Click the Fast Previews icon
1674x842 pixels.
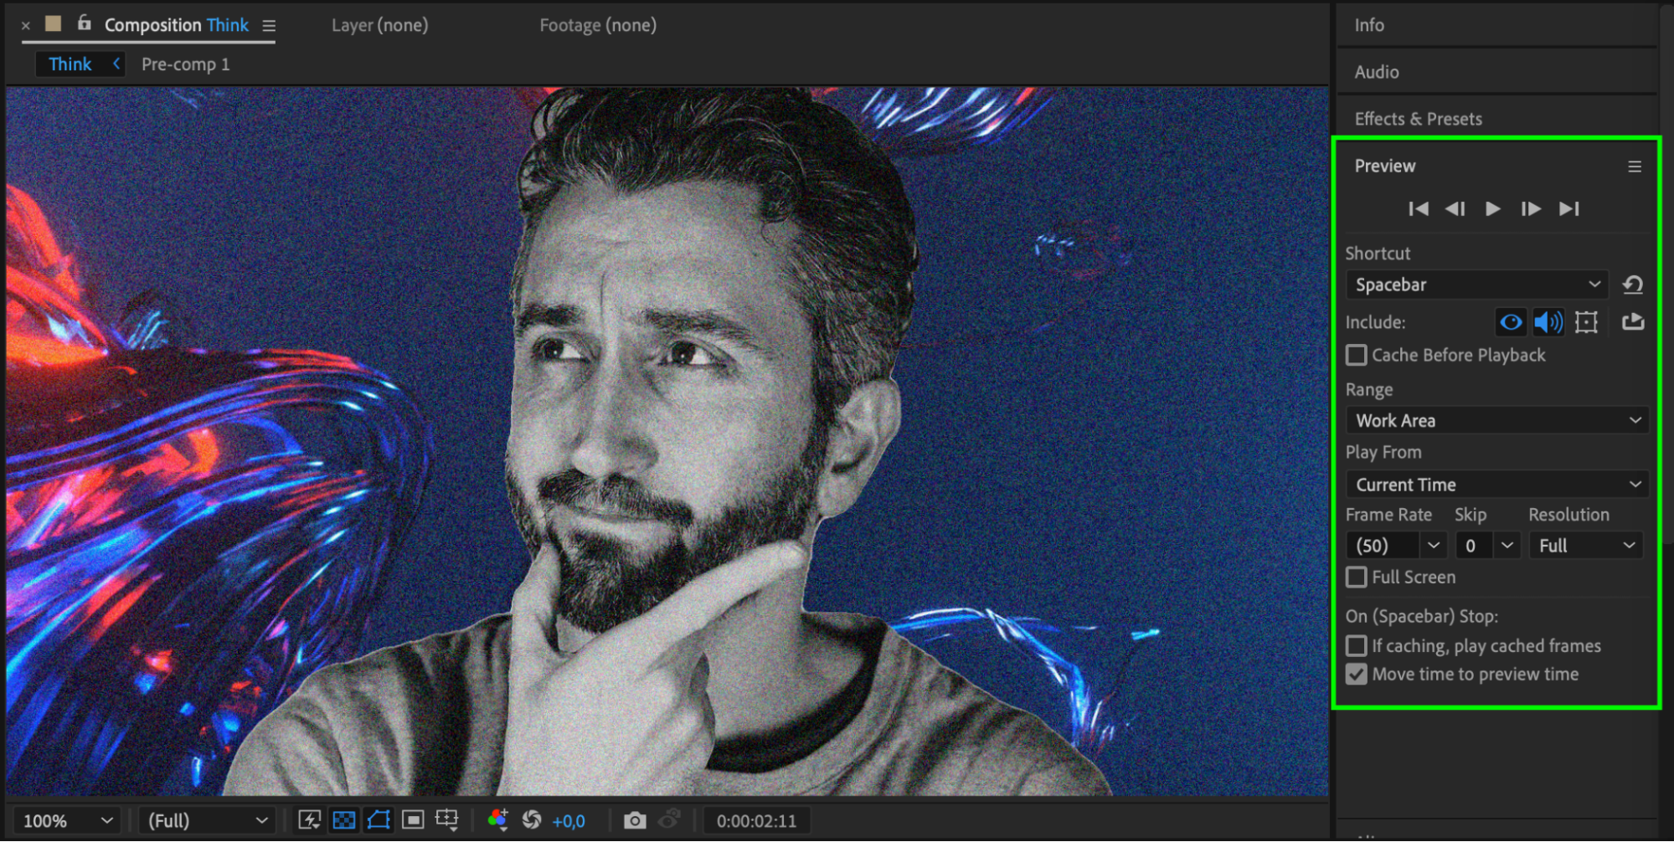[310, 820]
